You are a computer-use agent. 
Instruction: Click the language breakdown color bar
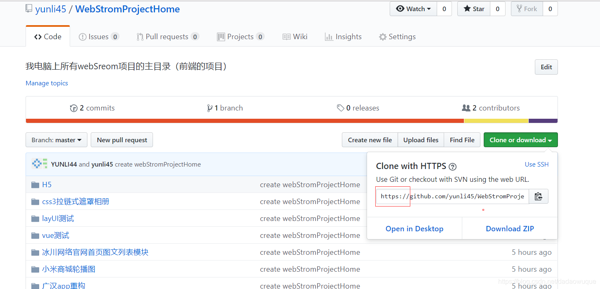tap(292, 121)
